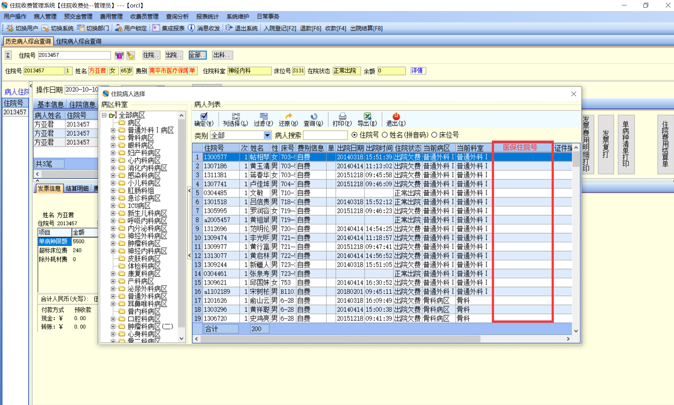The width and height of the screenshot is (674, 405).
Task: Click the 查询 query refresh icon
Action: 313,116
